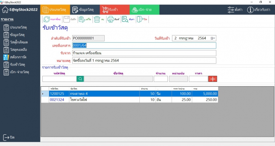Maximize or restore the E@syStock2022 window

pos(261,2)
